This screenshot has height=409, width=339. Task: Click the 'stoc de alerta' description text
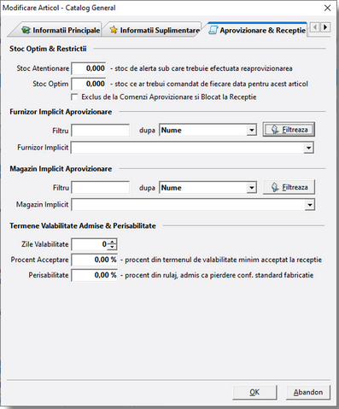click(x=202, y=68)
